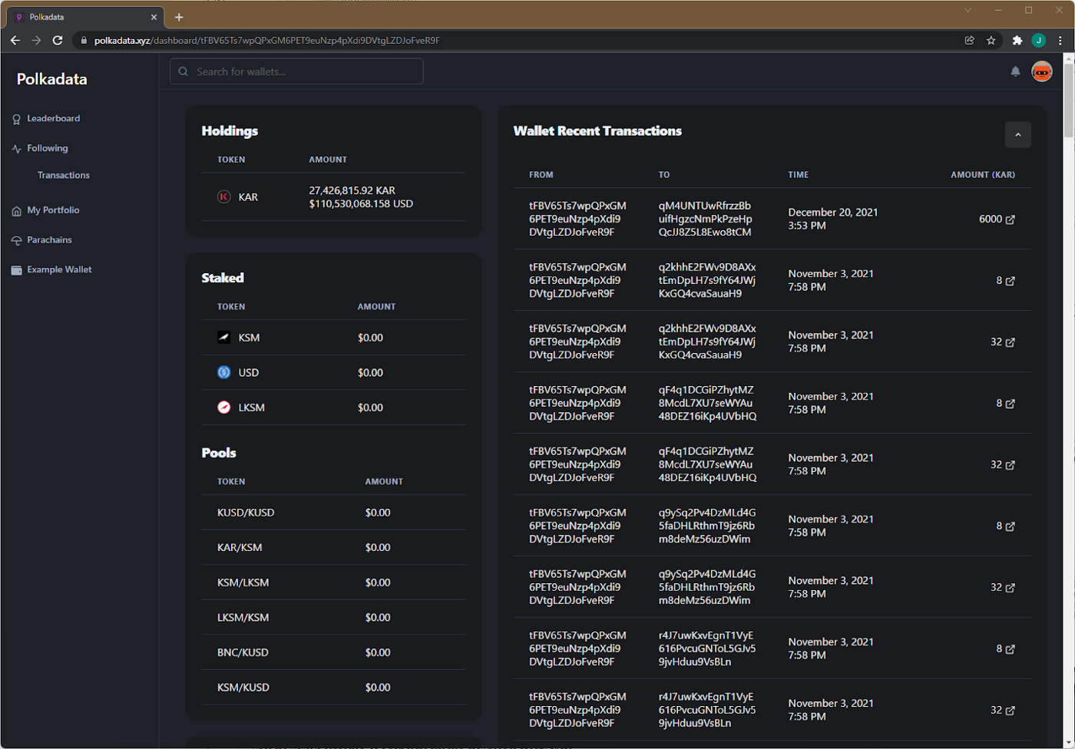1075x749 pixels.
Task: Click the KSM/LKSM pool row
Action: click(333, 582)
